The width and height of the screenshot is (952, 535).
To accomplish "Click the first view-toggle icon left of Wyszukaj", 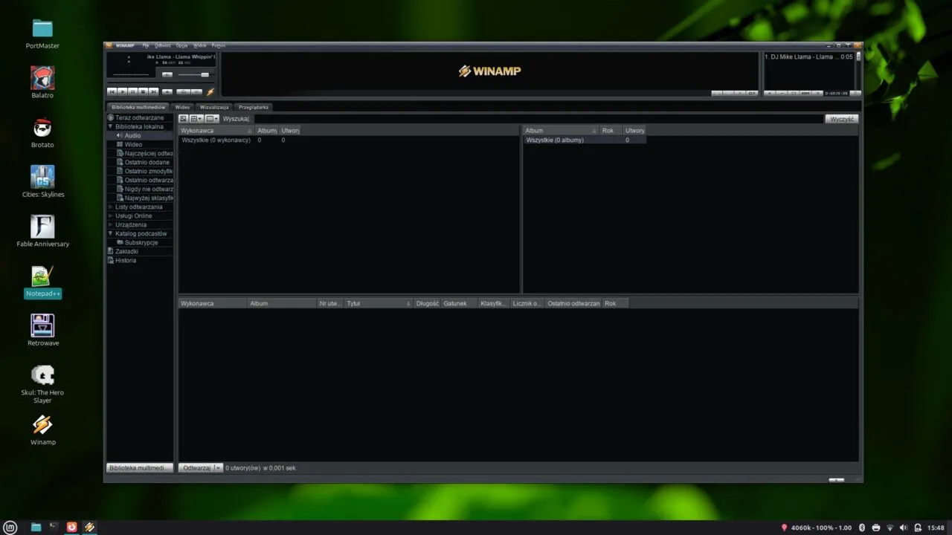I will [183, 119].
